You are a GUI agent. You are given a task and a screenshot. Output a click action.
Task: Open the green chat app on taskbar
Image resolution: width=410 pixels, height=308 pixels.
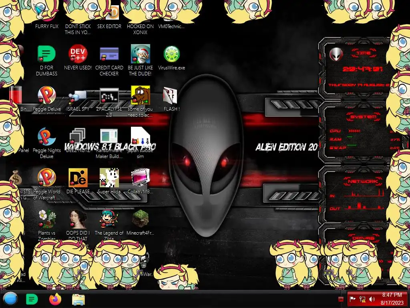click(x=32, y=299)
